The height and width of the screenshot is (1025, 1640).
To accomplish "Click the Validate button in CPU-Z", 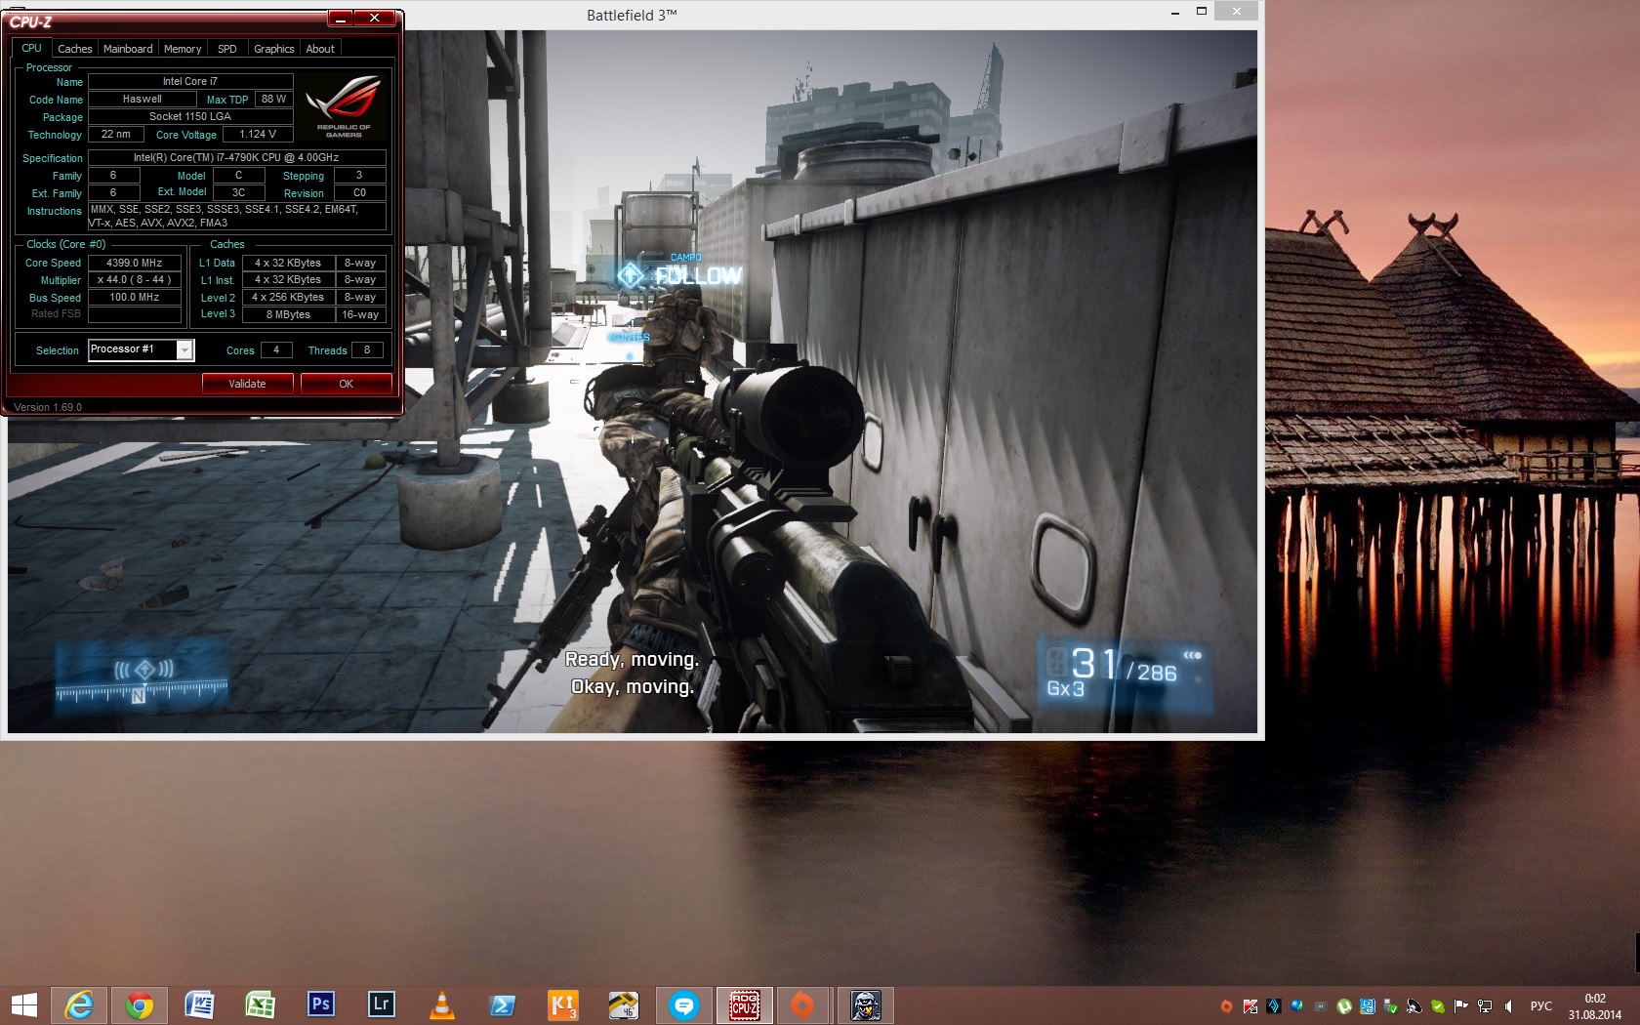I will pos(247,384).
